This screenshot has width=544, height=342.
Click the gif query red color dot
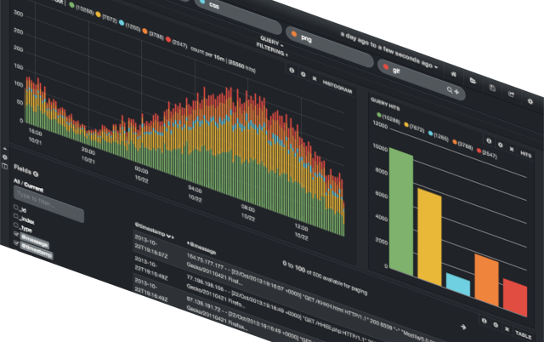click(385, 66)
